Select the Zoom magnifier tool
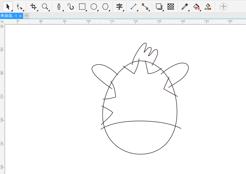Image resolution: width=246 pixels, height=174 pixels. [x=45, y=7]
